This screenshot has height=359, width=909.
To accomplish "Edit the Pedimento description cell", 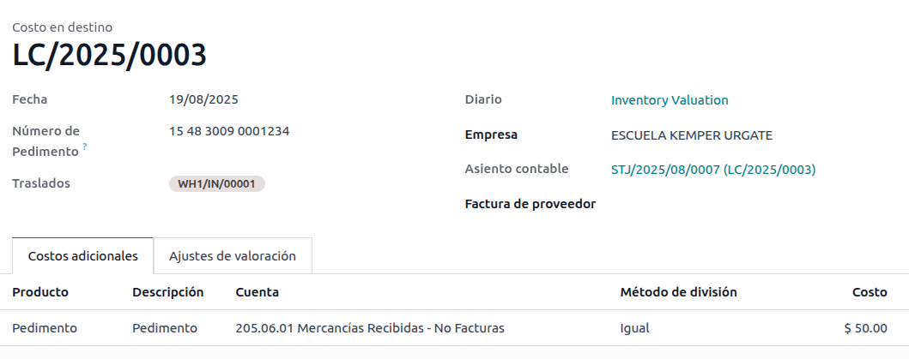I will 165,328.
